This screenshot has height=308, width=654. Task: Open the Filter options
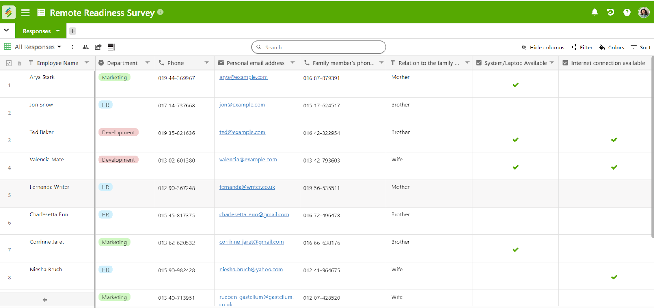[582, 47]
